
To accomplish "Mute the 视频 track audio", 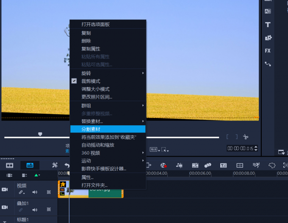I will [35, 192].
